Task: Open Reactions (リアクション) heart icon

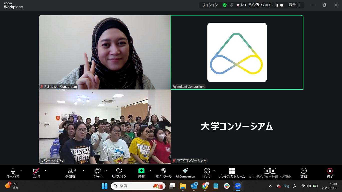Action: click(119, 172)
